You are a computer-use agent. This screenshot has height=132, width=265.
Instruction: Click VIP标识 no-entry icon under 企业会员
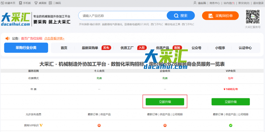[x=165, y=125]
